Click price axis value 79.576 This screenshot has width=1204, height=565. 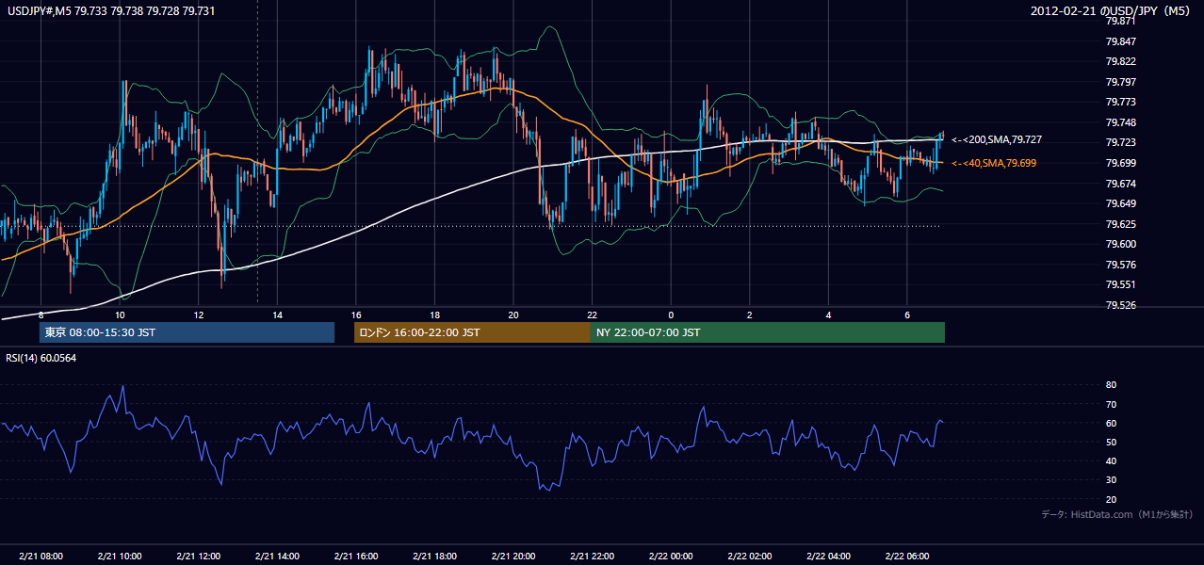pyautogui.click(x=1121, y=265)
